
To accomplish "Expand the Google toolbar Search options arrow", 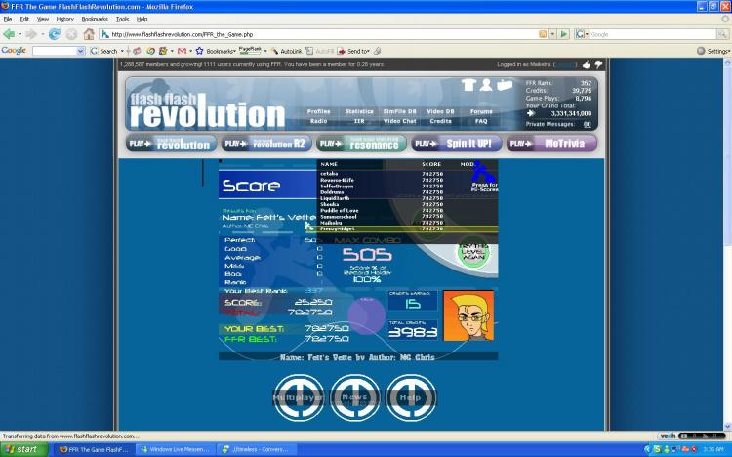I will 122,51.
